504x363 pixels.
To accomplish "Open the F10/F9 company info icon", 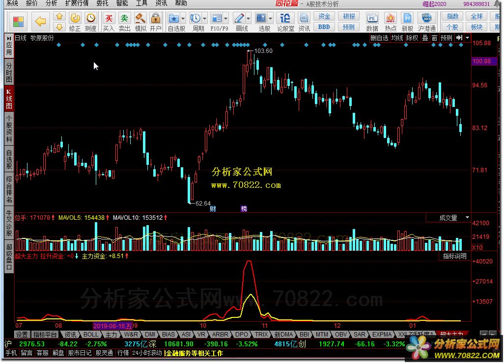I will coord(217,18).
